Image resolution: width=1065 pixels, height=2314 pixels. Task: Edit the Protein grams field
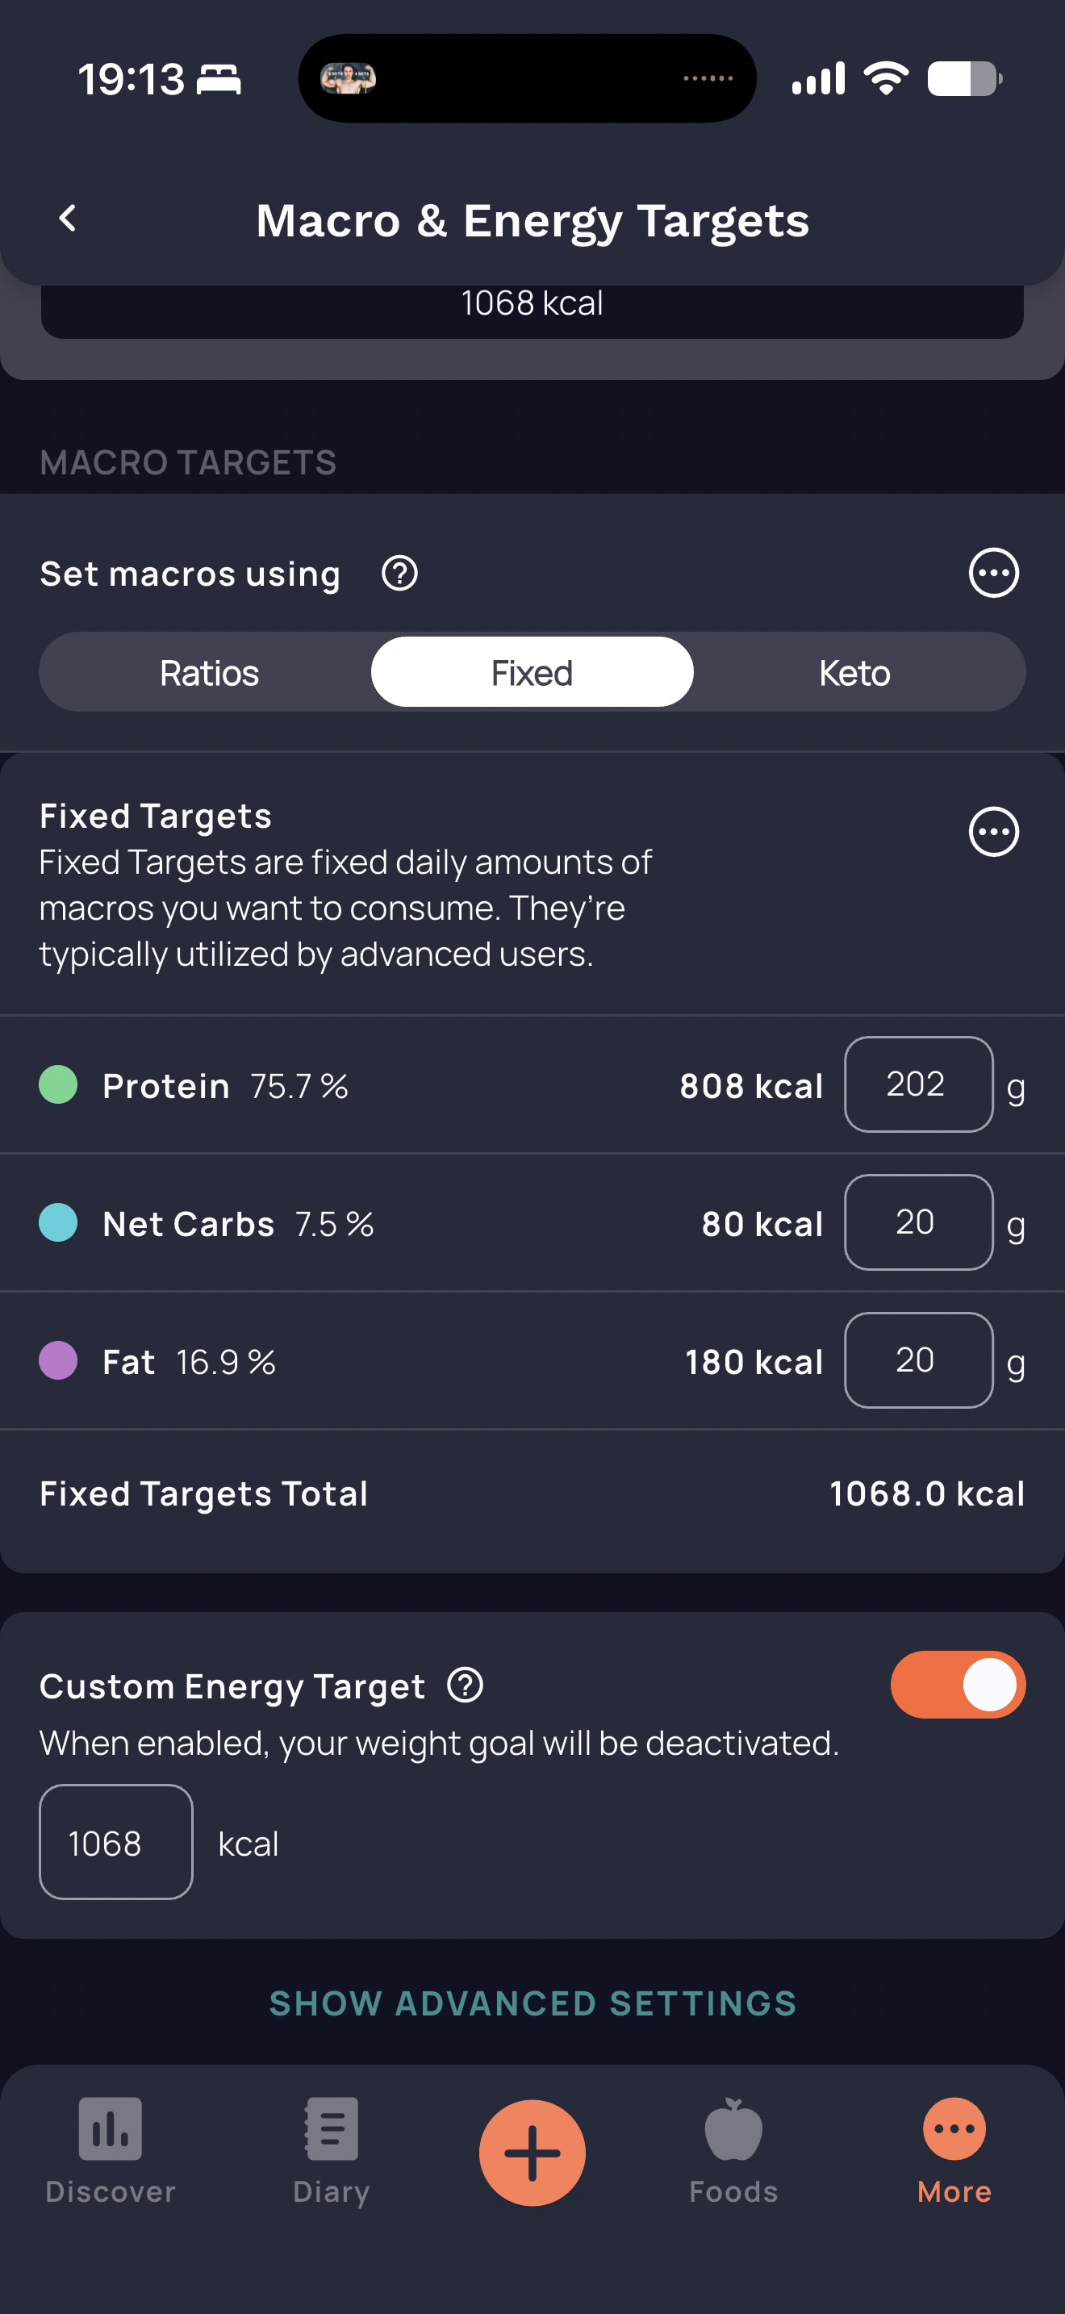[x=919, y=1084]
